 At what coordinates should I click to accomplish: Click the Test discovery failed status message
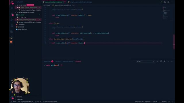click(50, 102)
